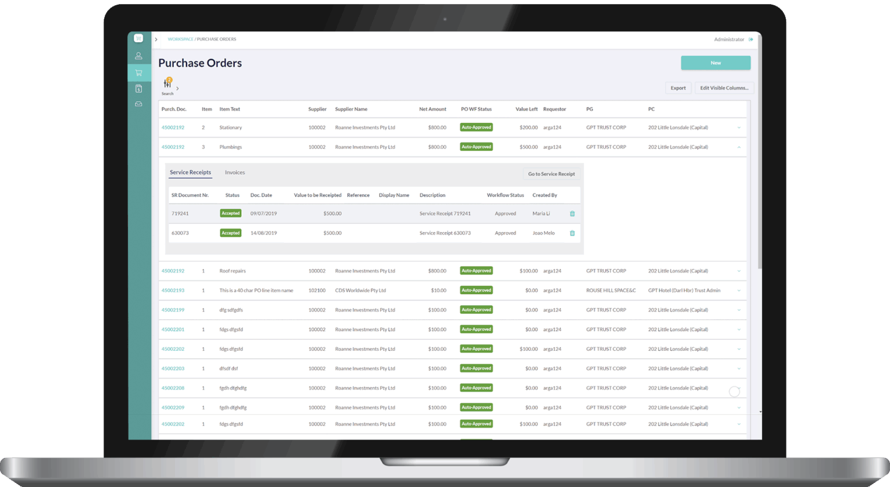
Task: Click the Workflow Status column header
Action: (505, 195)
